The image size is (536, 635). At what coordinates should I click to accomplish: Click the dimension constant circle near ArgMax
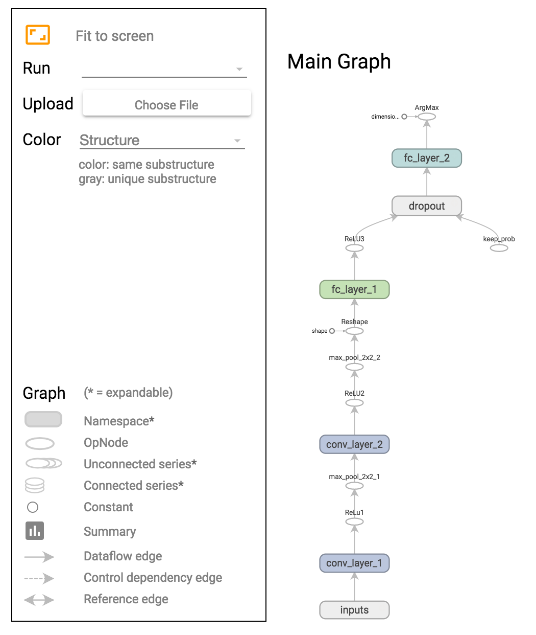pos(404,117)
